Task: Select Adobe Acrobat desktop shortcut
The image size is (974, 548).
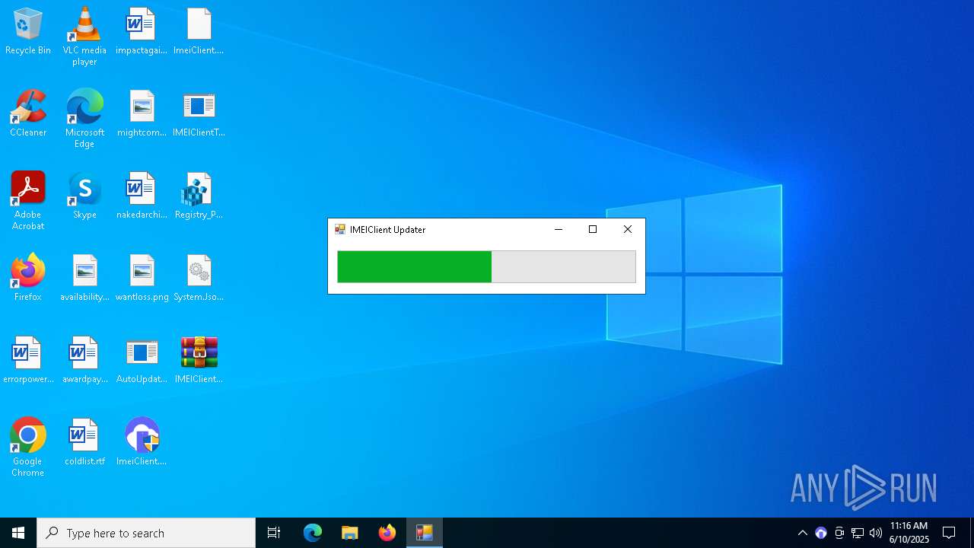Action: [x=28, y=201]
